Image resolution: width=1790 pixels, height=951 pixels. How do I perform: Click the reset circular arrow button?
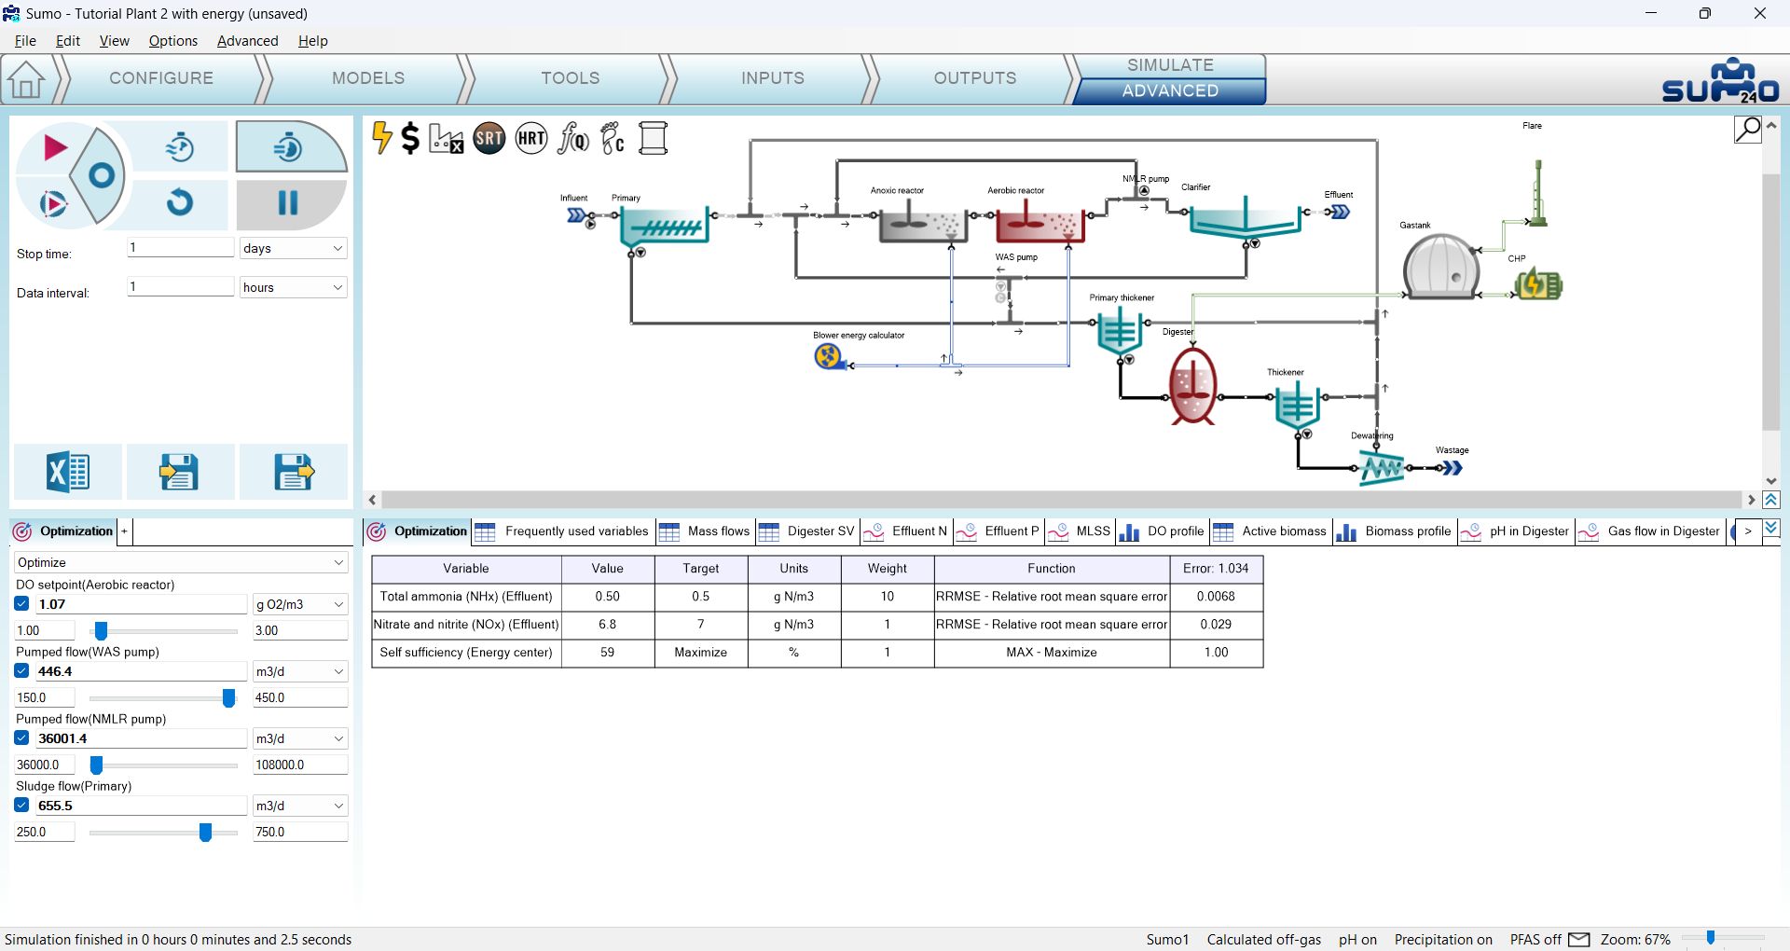click(x=180, y=202)
